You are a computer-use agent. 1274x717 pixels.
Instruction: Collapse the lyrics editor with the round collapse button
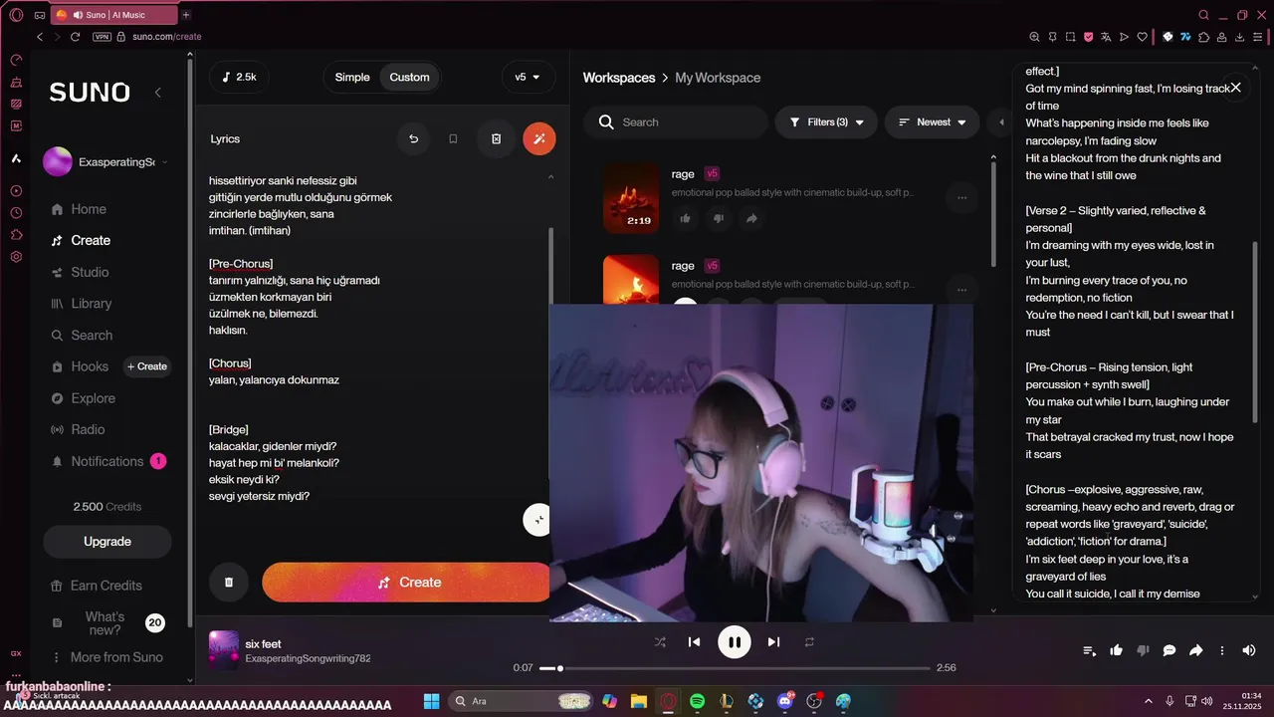coord(537,520)
